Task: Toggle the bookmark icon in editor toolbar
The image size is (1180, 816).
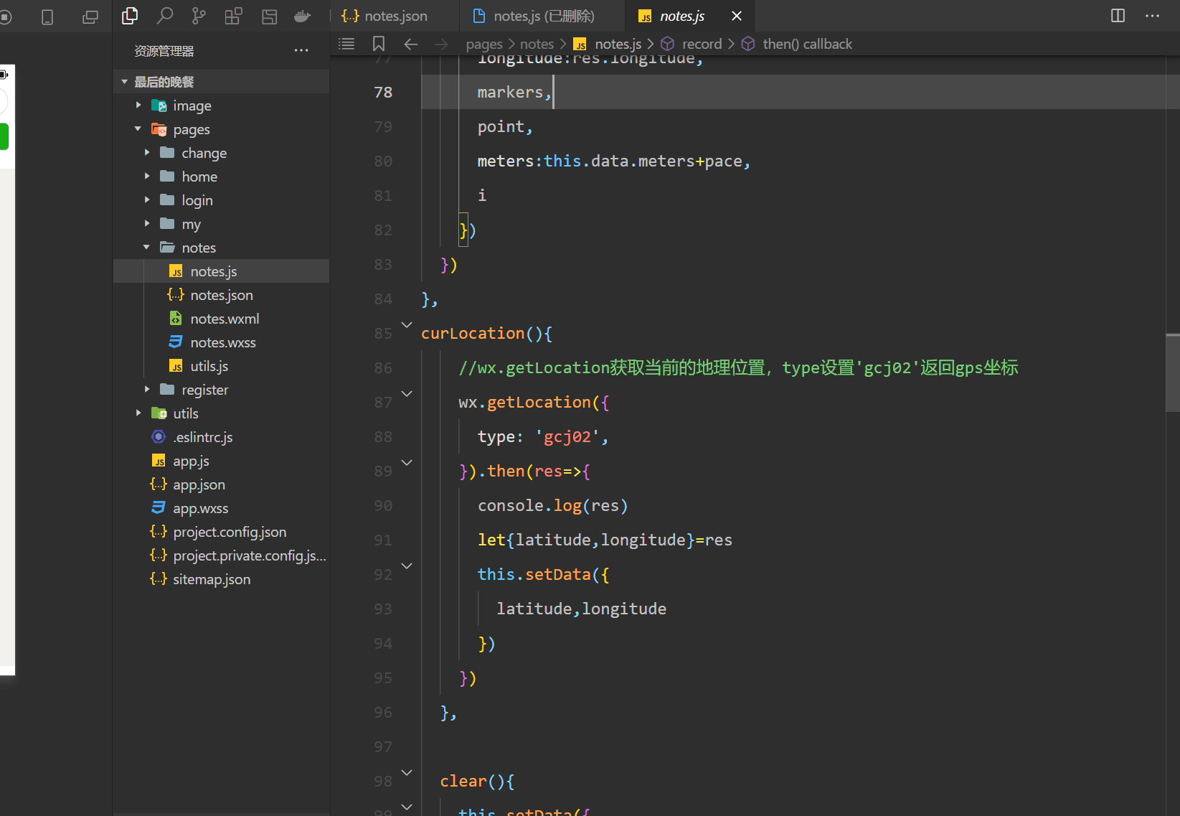Action: (379, 44)
